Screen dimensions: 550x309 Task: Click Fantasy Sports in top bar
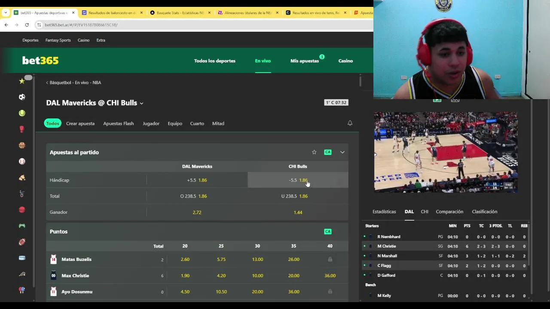[x=58, y=40]
